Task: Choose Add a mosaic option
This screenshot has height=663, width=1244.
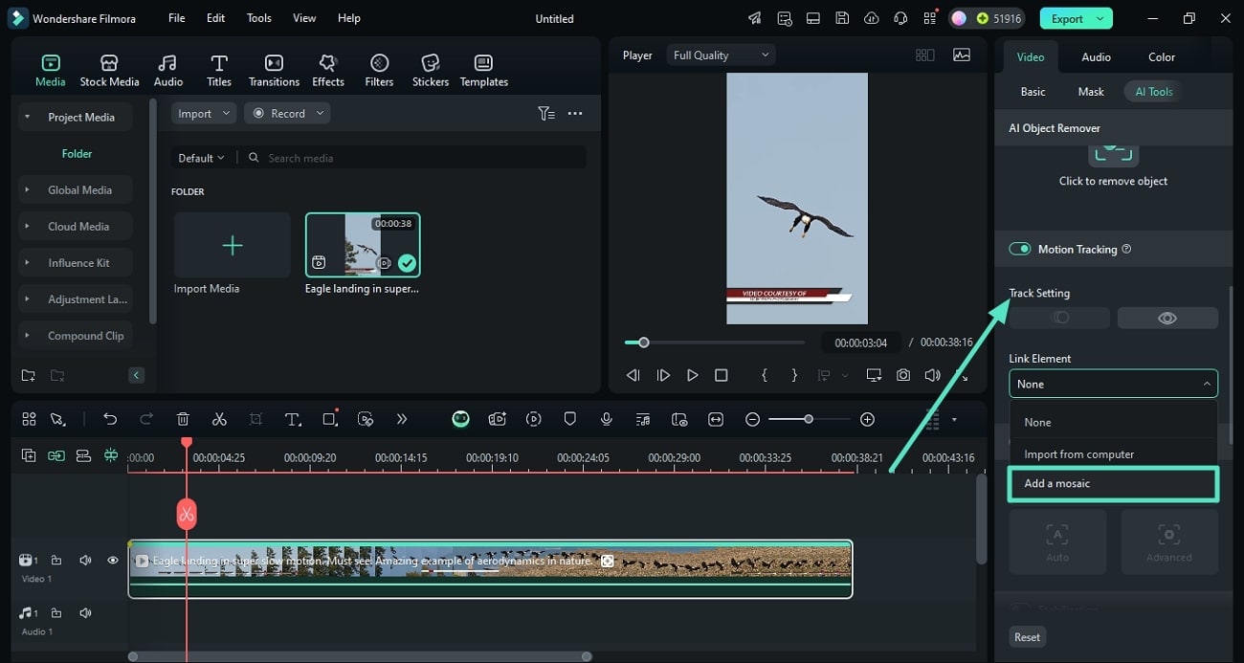Action: coord(1114,483)
